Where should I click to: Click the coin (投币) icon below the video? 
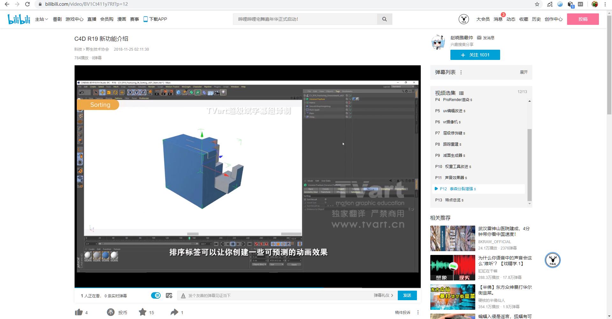tap(111, 312)
